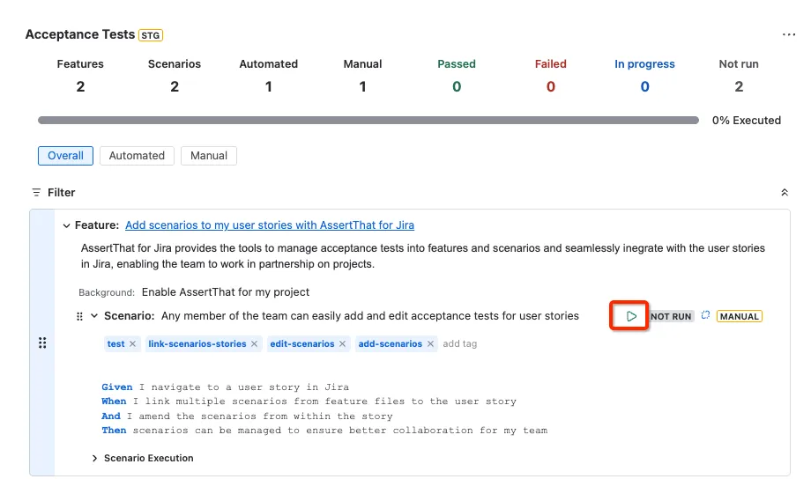Viewport: 811px width, 479px height.
Task: Click the add tag input field
Action: click(x=460, y=343)
